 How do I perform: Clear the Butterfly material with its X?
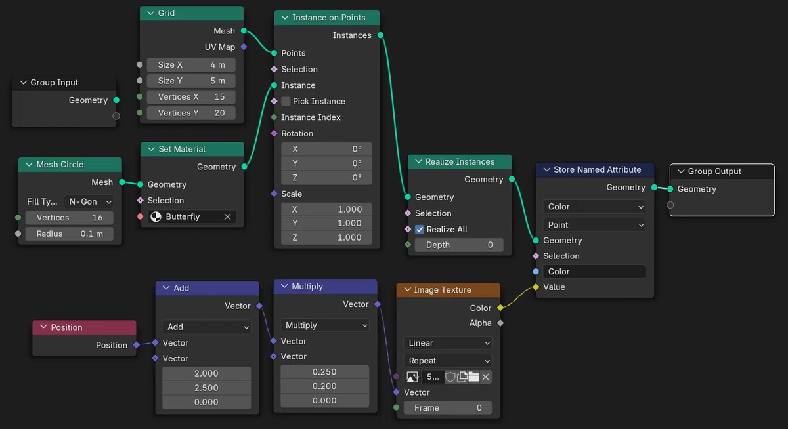pyautogui.click(x=227, y=216)
